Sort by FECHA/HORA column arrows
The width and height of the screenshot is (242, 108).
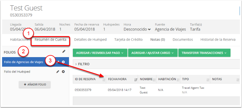(x=136, y=80)
